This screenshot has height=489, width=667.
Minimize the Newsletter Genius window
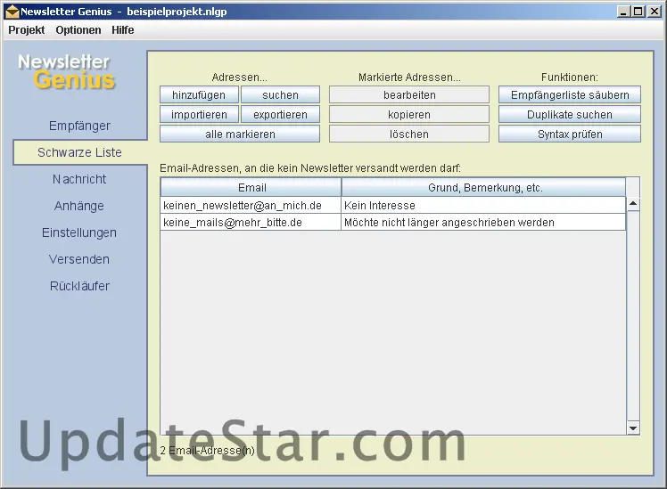622,12
